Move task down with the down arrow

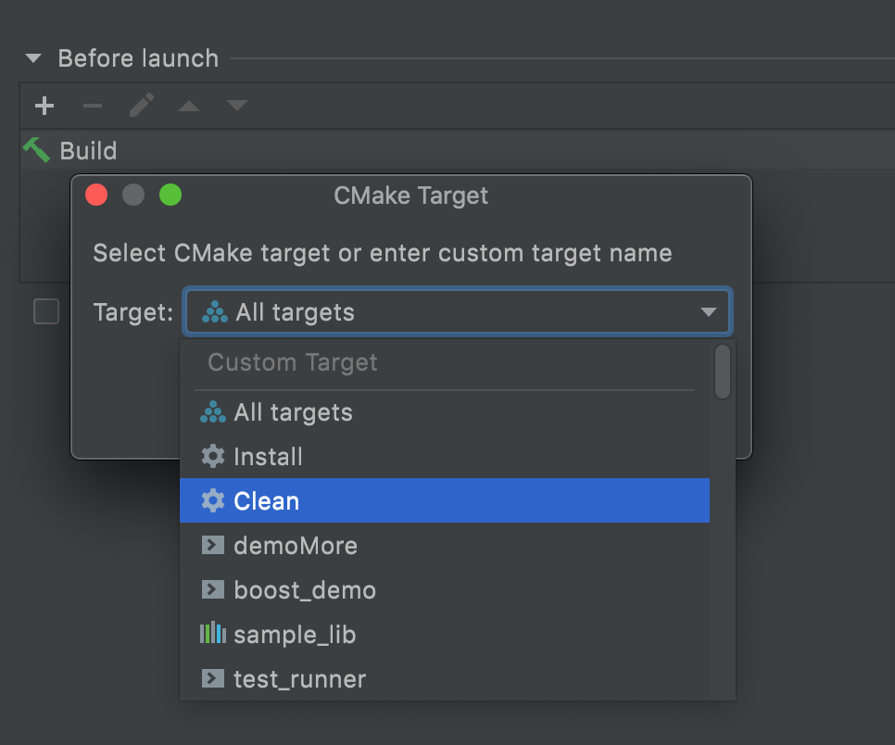pos(237,105)
